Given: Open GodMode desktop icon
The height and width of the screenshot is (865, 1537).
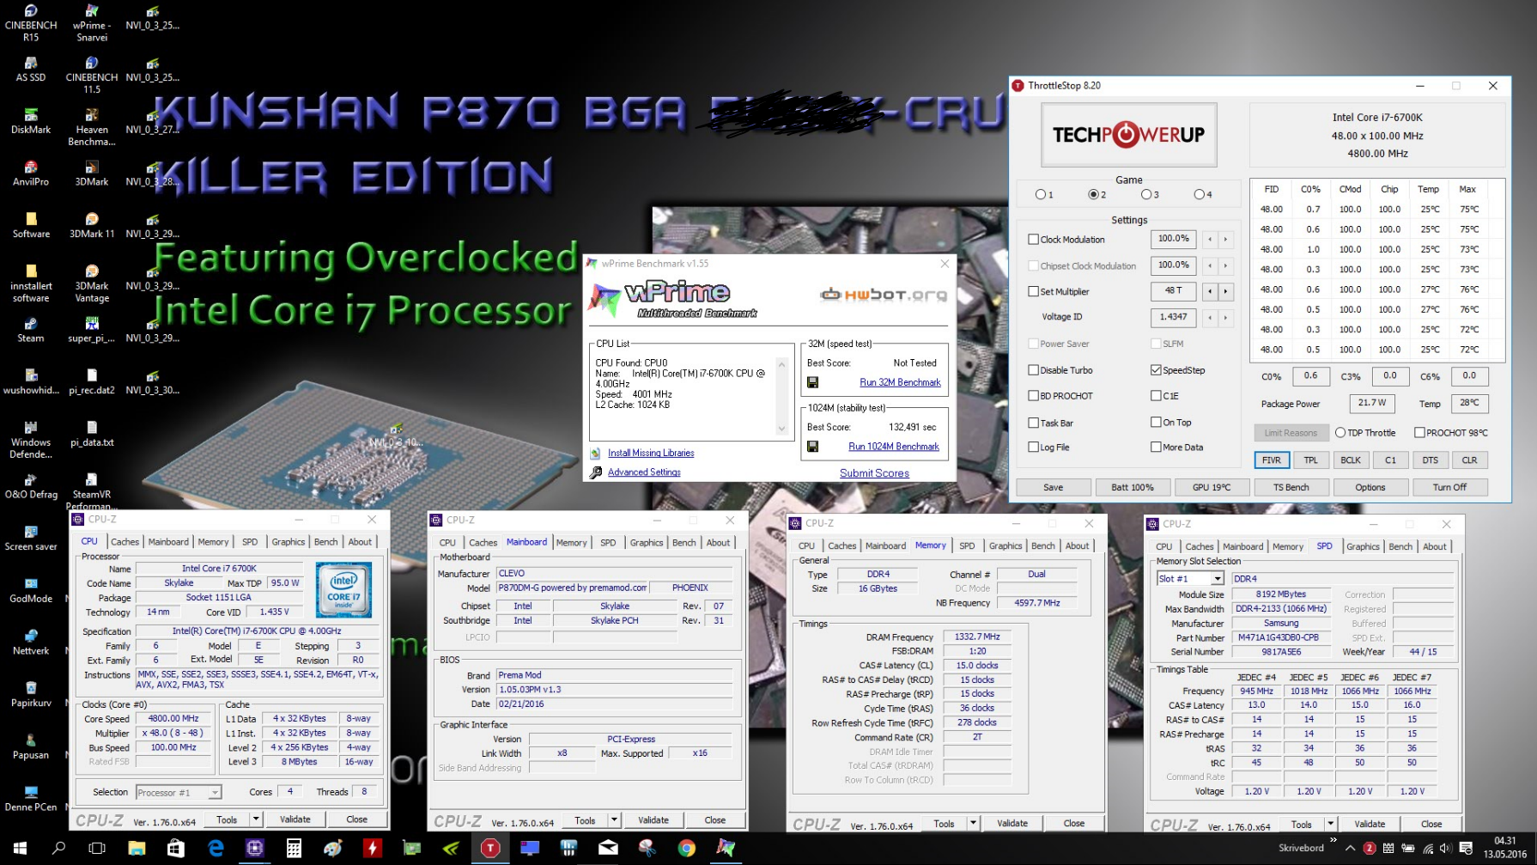Looking at the screenshot, I should coord(31,591).
